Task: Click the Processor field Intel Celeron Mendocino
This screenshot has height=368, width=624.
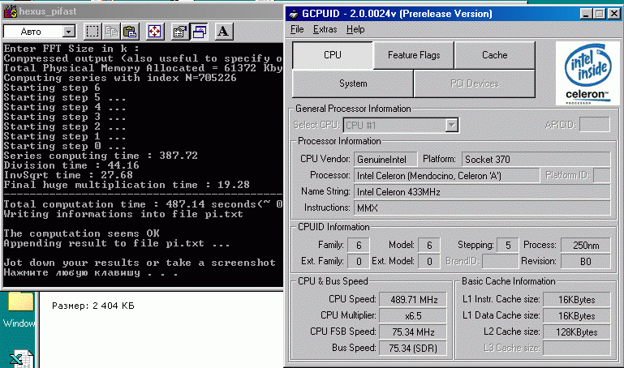Action: coord(447,176)
